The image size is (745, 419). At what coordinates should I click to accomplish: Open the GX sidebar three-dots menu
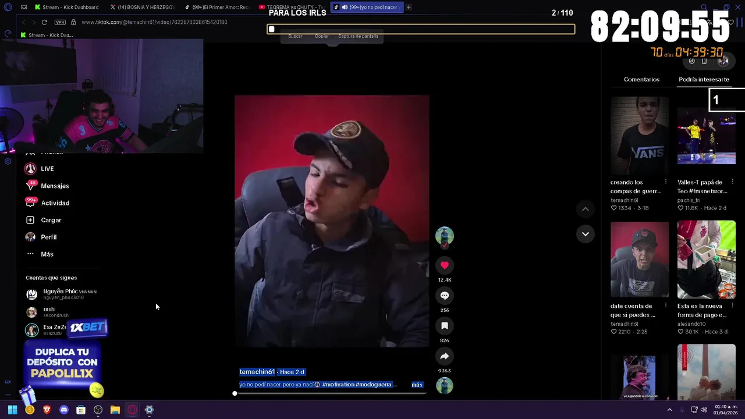[8, 395]
